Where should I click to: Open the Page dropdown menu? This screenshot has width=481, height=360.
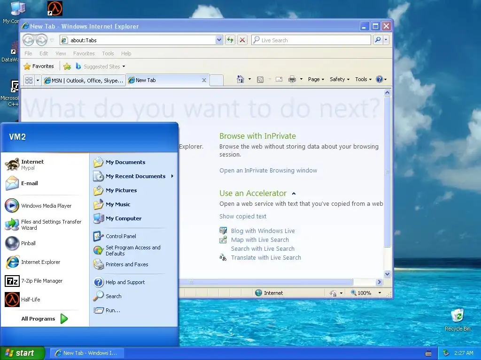click(316, 79)
